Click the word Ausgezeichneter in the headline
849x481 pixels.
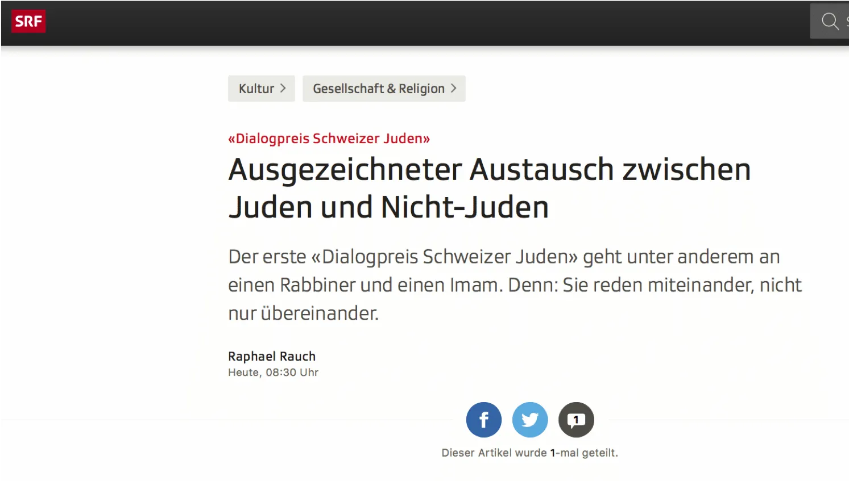tap(345, 170)
